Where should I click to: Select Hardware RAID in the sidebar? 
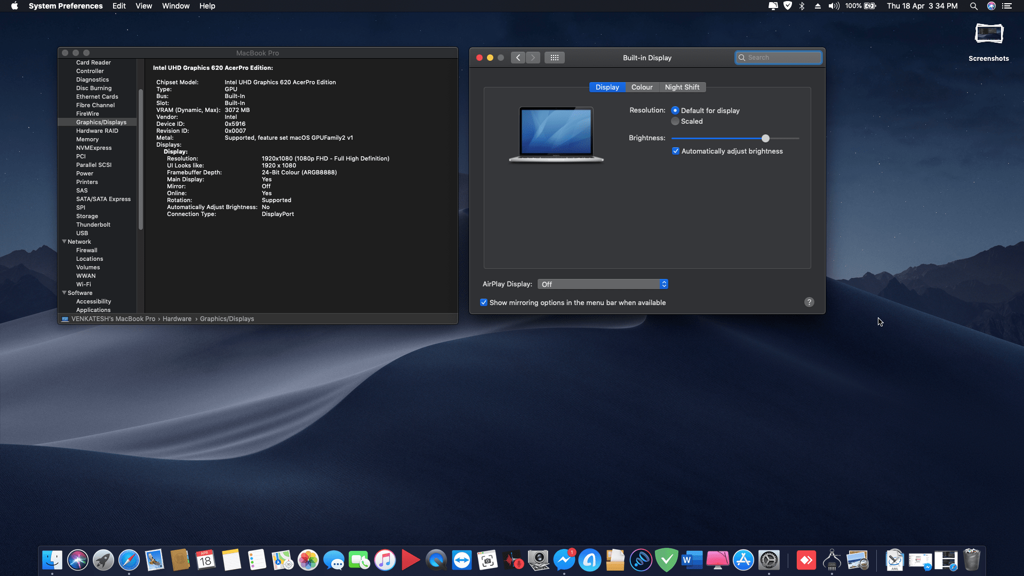[97, 131]
